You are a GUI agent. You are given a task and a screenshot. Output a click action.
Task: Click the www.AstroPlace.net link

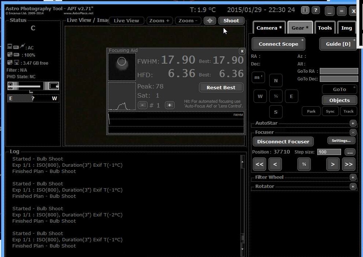pyautogui.click(x=78, y=13)
